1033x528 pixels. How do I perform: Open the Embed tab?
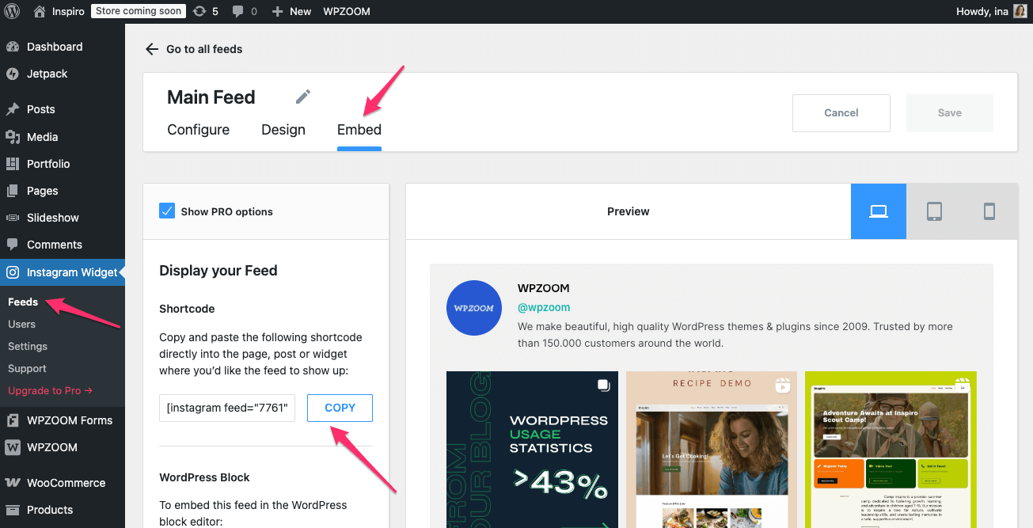(359, 130)
